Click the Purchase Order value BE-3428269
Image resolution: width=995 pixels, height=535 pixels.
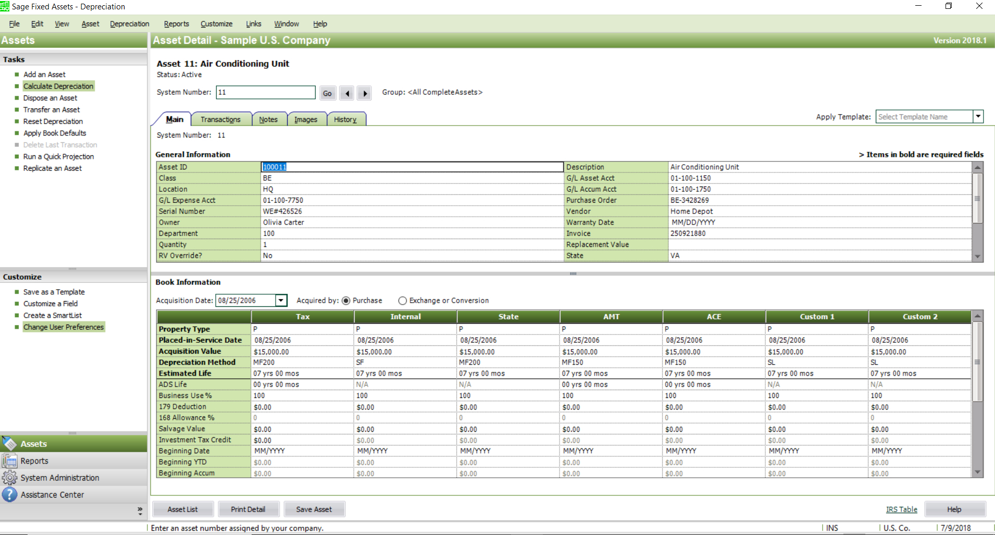coord(689,200)
